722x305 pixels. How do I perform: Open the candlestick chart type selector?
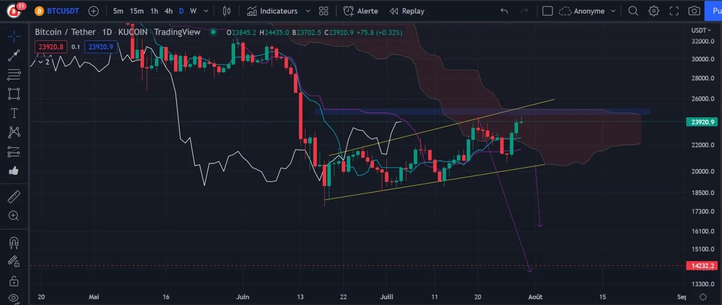227,11
